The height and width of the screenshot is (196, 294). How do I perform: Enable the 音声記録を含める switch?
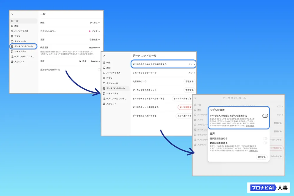(x=265, y=138)
